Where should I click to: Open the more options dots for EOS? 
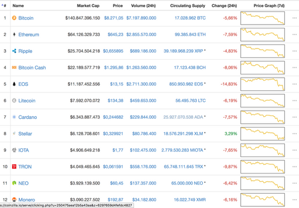pos(295,84)
